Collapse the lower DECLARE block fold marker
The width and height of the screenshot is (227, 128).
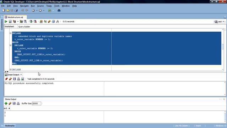pyautogui.click(x=10, y=70)
